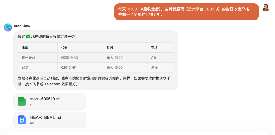
Task: Click the 股票 column header
Action: pos(25,48)
